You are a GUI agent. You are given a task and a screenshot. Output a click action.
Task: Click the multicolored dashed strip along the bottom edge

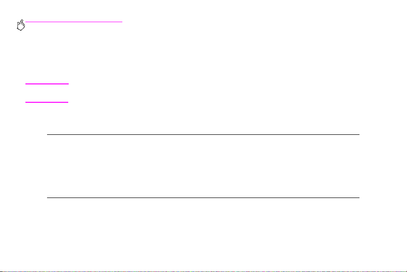(203, 271)
